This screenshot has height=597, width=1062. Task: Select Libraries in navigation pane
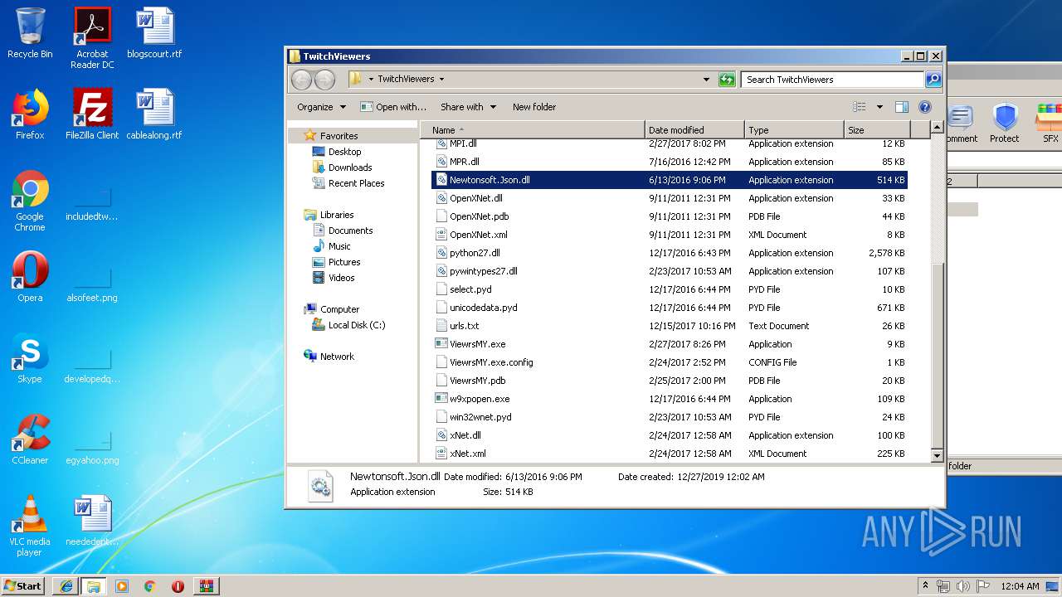pos(337,215)
